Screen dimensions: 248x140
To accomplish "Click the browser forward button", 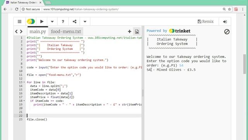I will click(x=11, y=9).
